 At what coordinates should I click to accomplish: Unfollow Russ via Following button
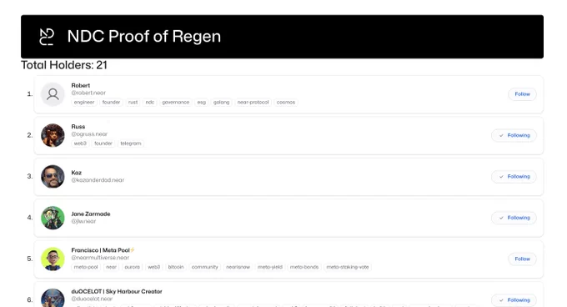514,135
